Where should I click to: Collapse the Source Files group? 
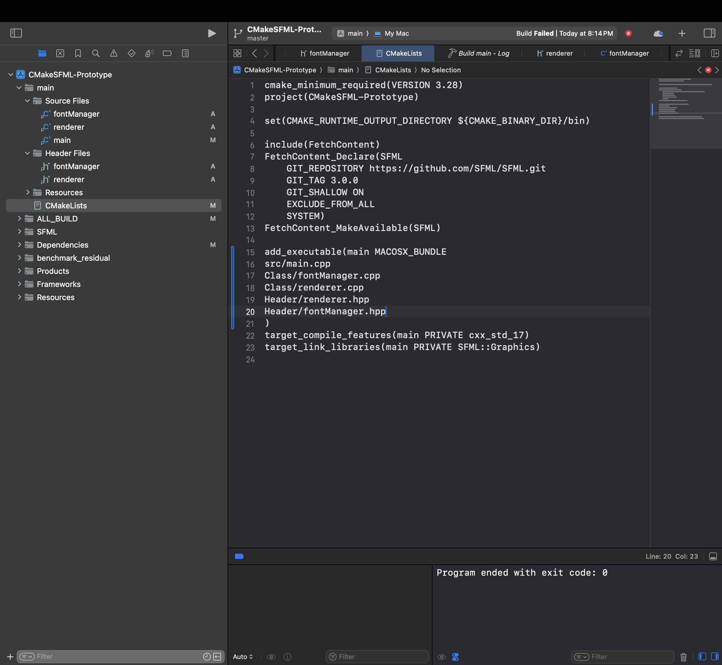tap(27, 101)
